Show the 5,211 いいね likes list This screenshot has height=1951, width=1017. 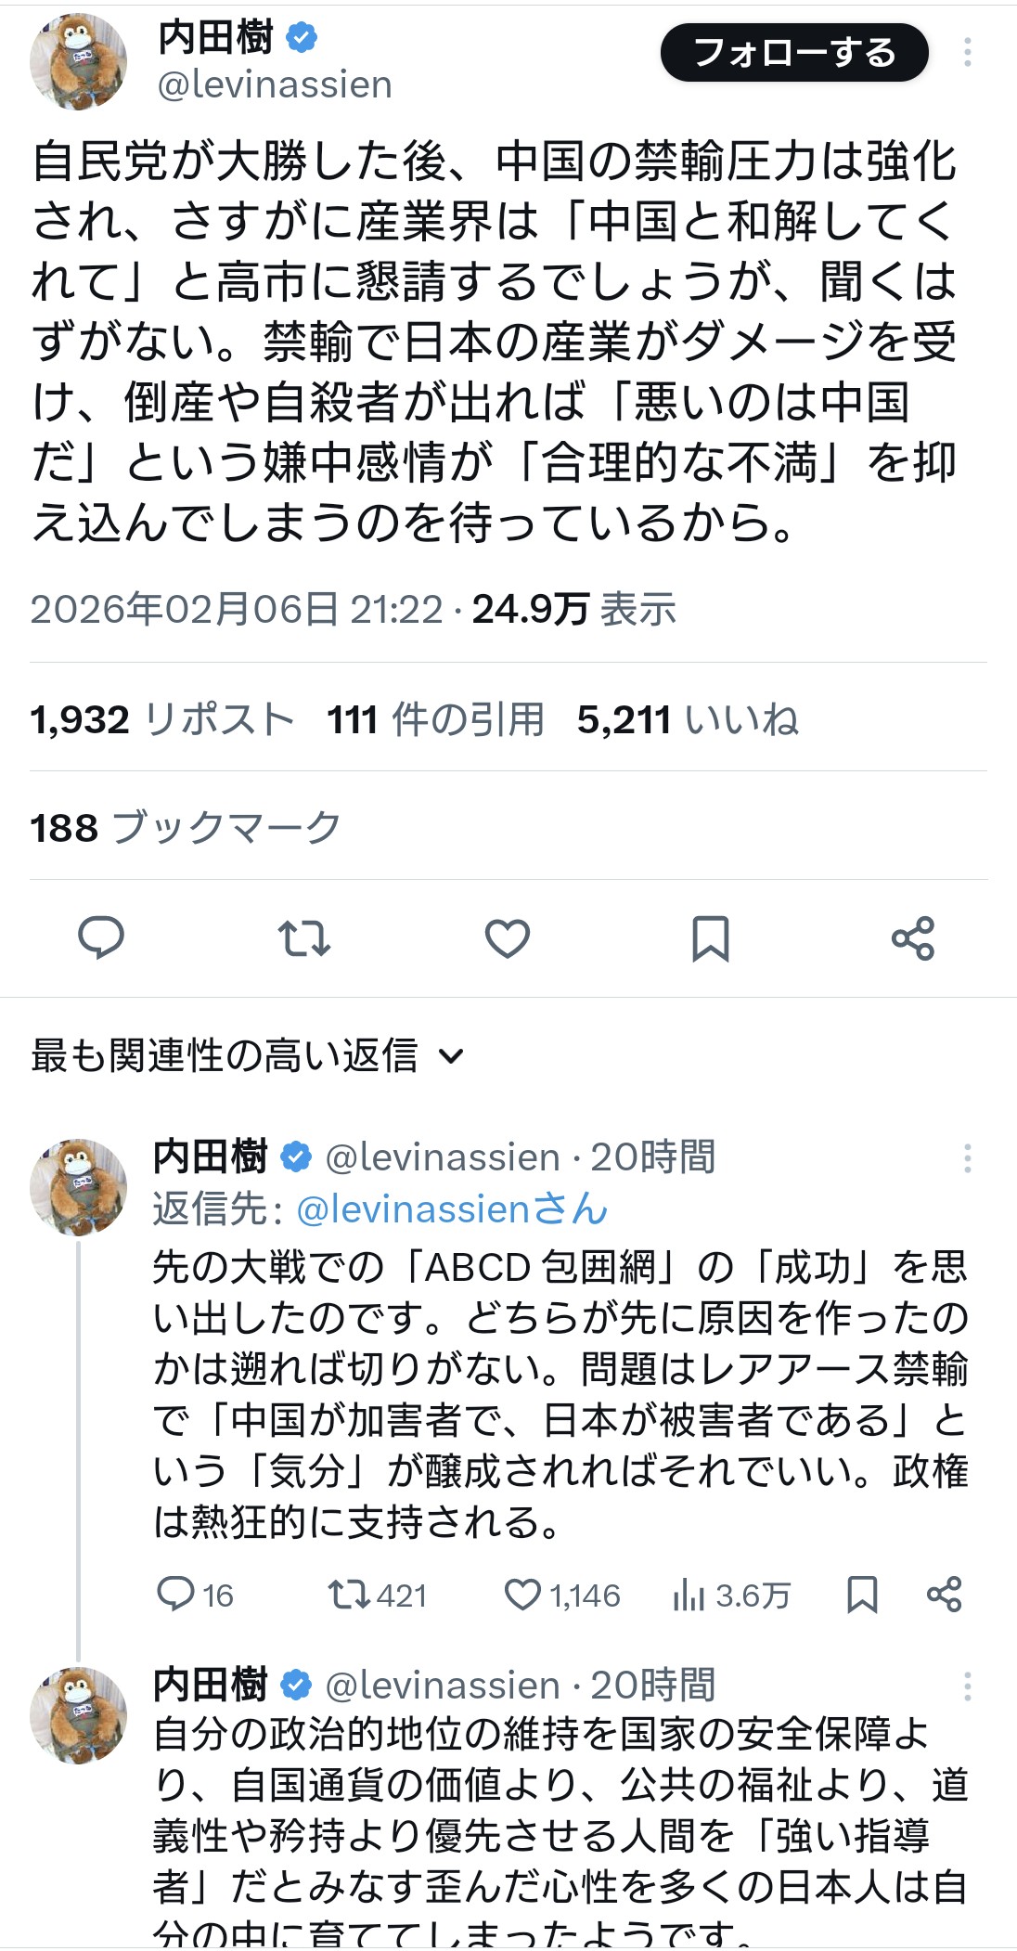point(688,719)
